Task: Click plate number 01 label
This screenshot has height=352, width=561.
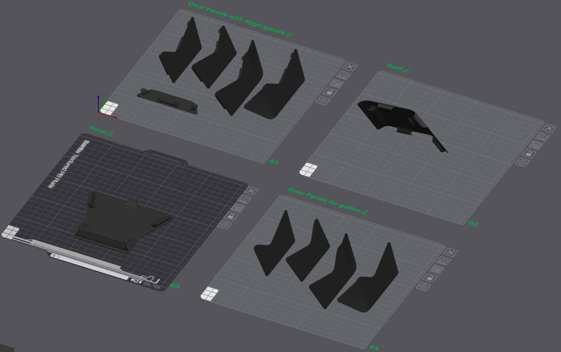Action: (x=274, y=162)
